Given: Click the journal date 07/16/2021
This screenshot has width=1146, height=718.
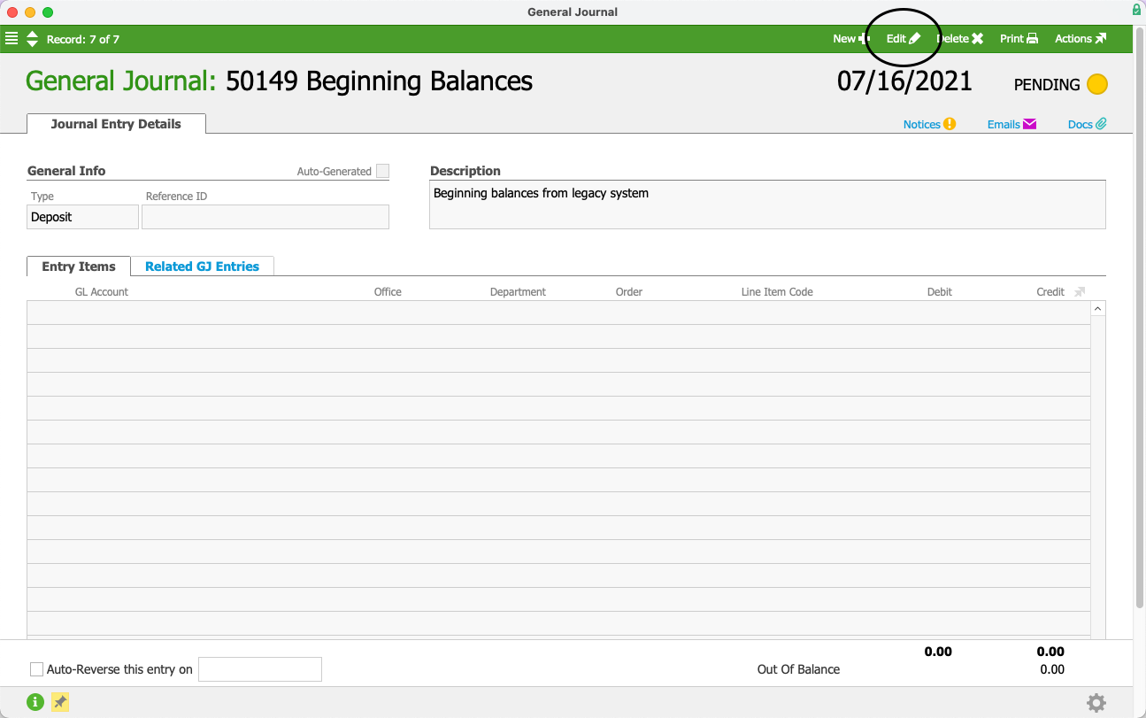Looking at the screenshot, I should tap(904, 81).
